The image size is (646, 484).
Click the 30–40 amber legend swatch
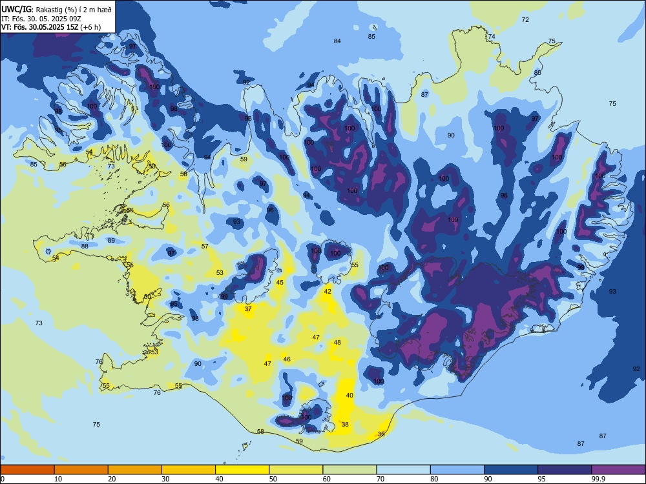tap(189, 470)
